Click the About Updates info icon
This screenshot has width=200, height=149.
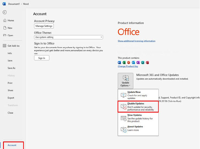click(124, 130)
